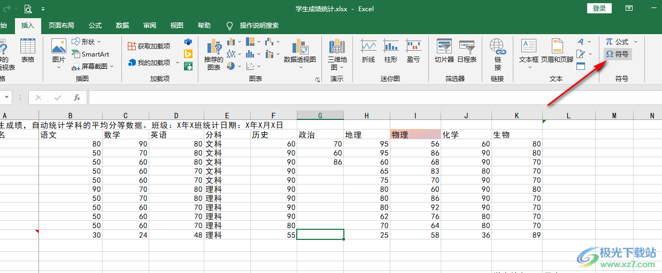Screen dimensions: 662x273
Task: Open the Quick Access Toolbar customize menu
Action: click(x=43, y=9)
